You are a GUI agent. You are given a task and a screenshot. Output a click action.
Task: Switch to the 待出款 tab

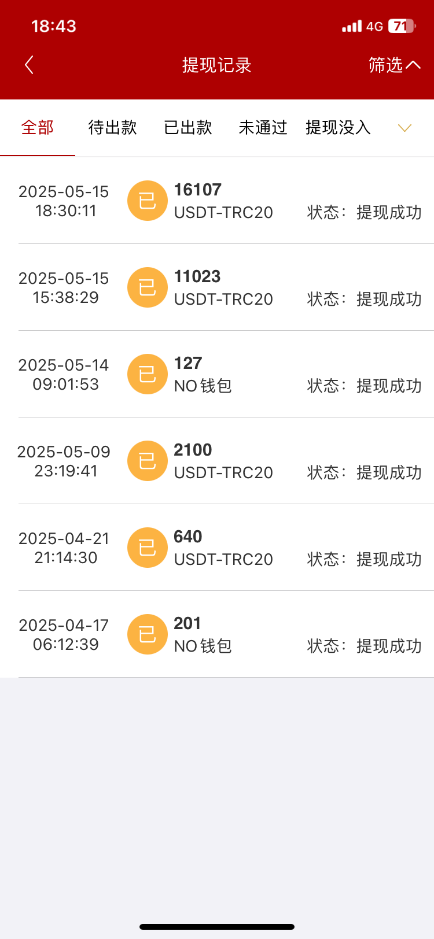(x=112, y=128)
